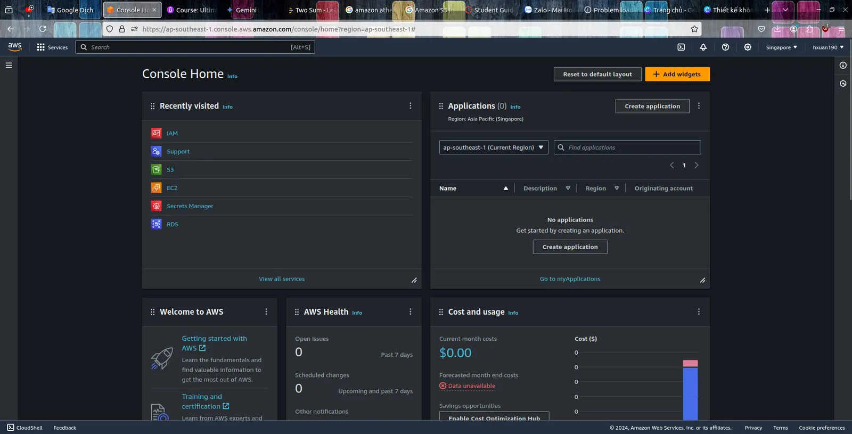852x434 pixels.
Task: Open the Console Home Info link
Action: 232,77
